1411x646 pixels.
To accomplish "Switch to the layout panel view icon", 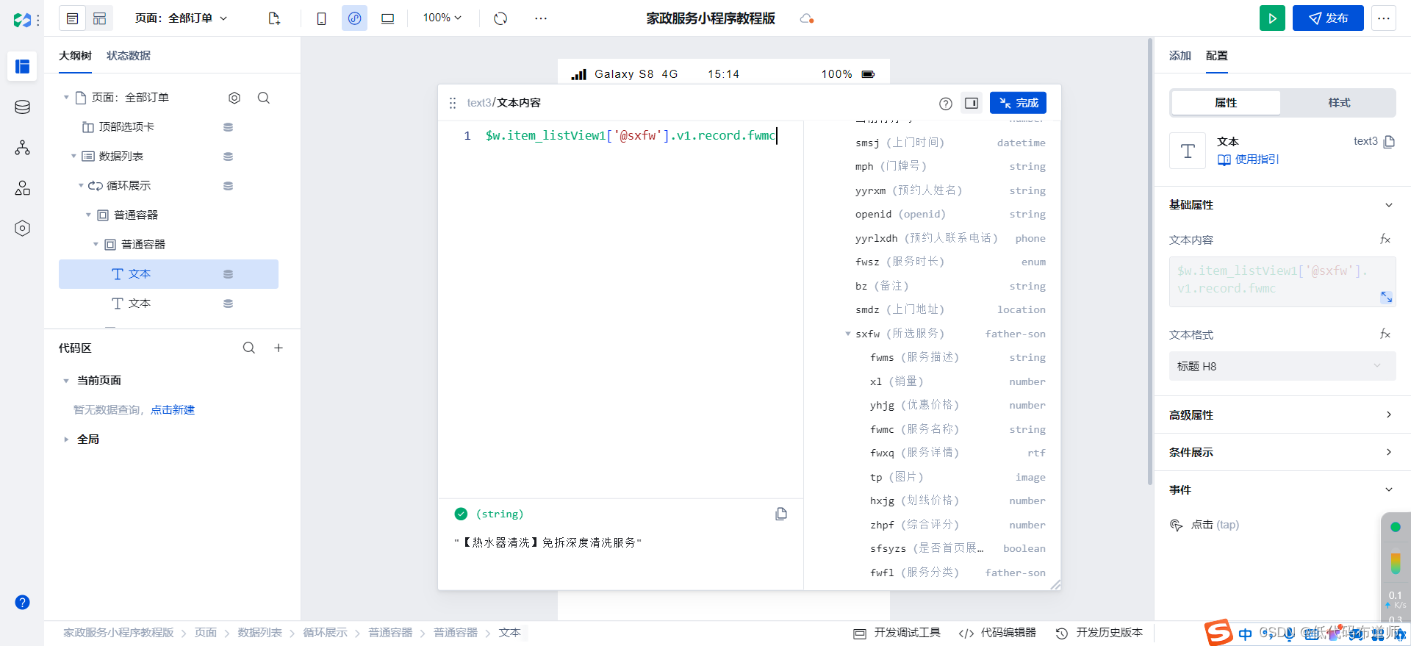I will [99, 18].
